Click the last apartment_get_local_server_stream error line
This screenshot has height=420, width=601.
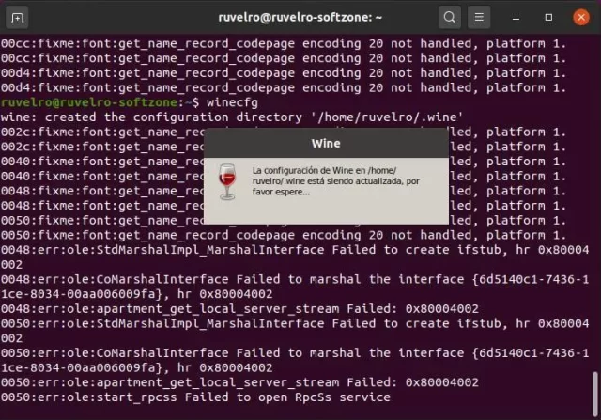(239, 383)
